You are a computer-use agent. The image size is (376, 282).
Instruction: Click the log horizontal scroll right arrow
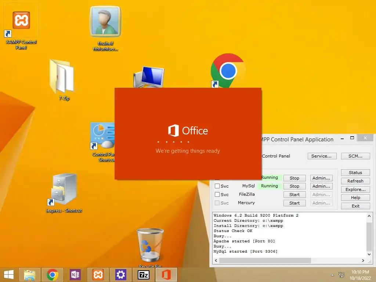point(363,260)
